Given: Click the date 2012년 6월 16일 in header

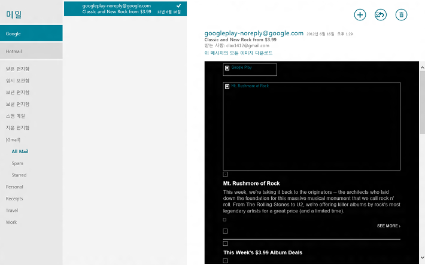Looking at the screenshot, I should pyautogui.click(x=320, y=34).
